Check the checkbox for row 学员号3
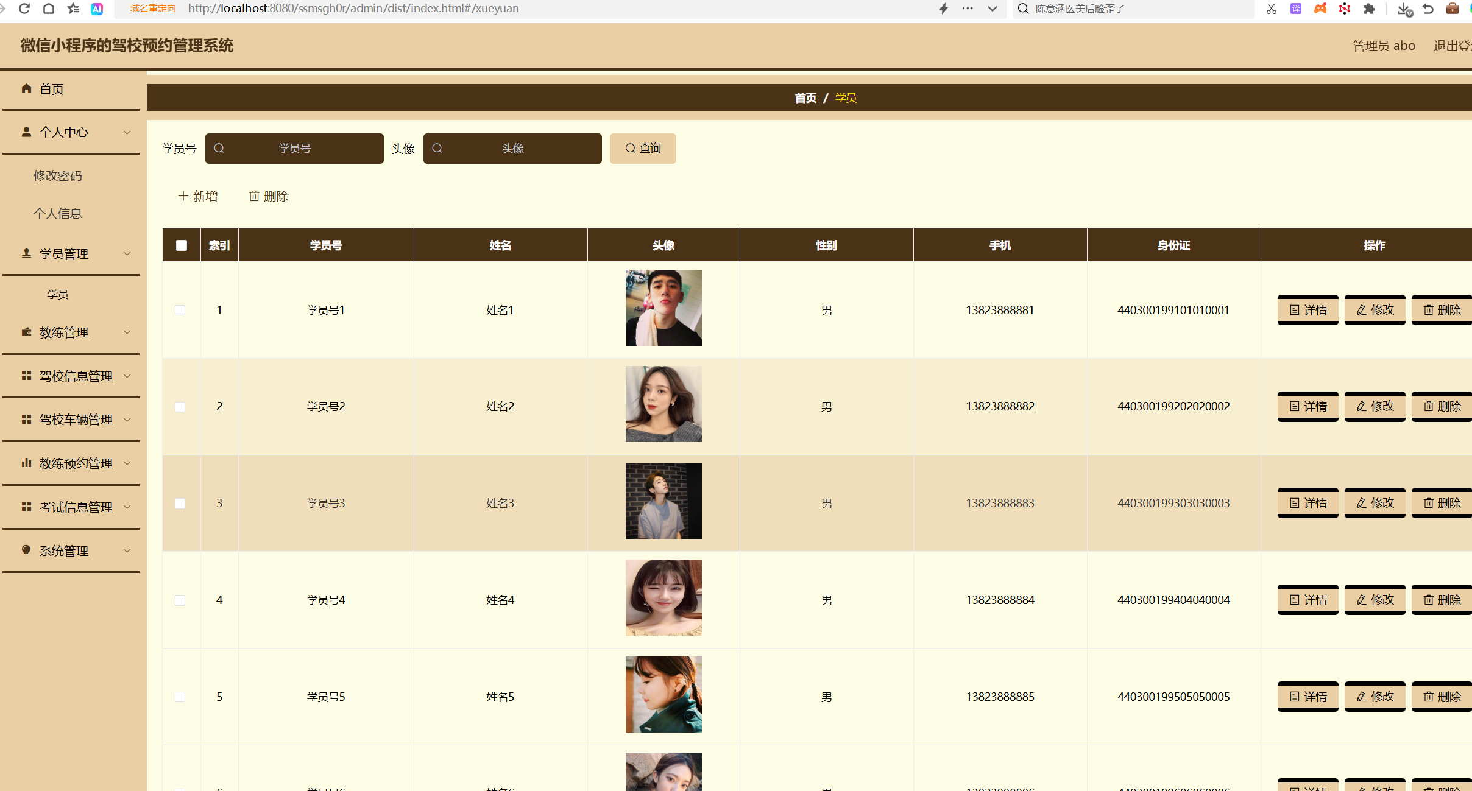Image resolution: width=1472 pixels, height=791 pixels. pyautogui.click(x=180, y=504)
